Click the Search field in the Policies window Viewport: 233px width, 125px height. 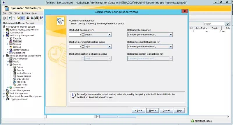click(214, 24)
